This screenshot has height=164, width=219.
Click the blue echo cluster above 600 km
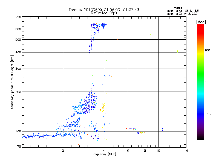(99, 26)
